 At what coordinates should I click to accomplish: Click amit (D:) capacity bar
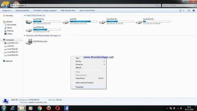83,21
